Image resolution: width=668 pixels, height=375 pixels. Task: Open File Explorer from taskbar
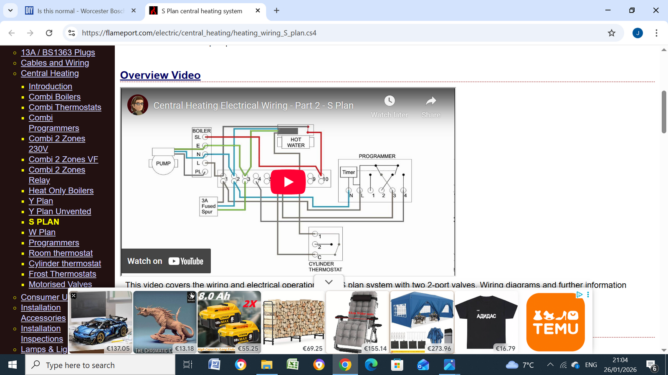click(x=266, y=365)
